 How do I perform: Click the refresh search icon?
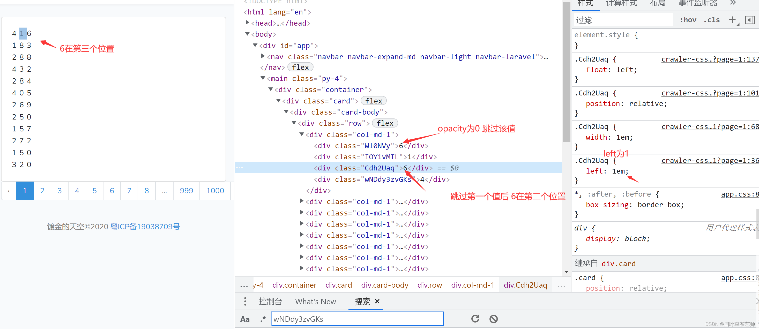pos(475,319)
